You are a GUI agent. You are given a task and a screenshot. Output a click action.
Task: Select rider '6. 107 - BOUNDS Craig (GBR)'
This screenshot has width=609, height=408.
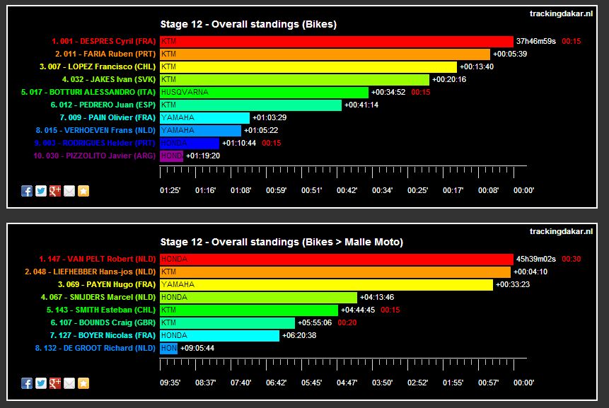tap(103, 322)
